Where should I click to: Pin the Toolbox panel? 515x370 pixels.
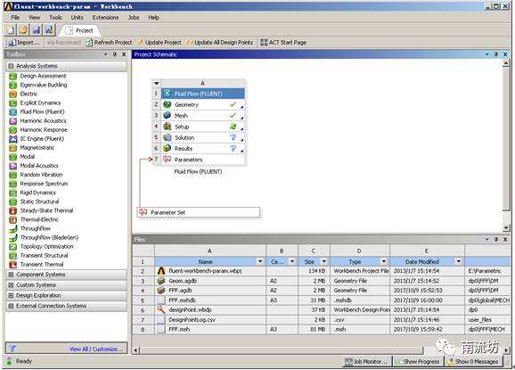[115, 54]
